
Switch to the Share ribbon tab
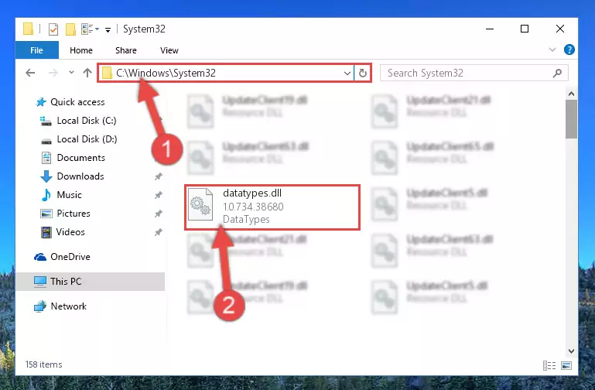(x=126, y=50)
